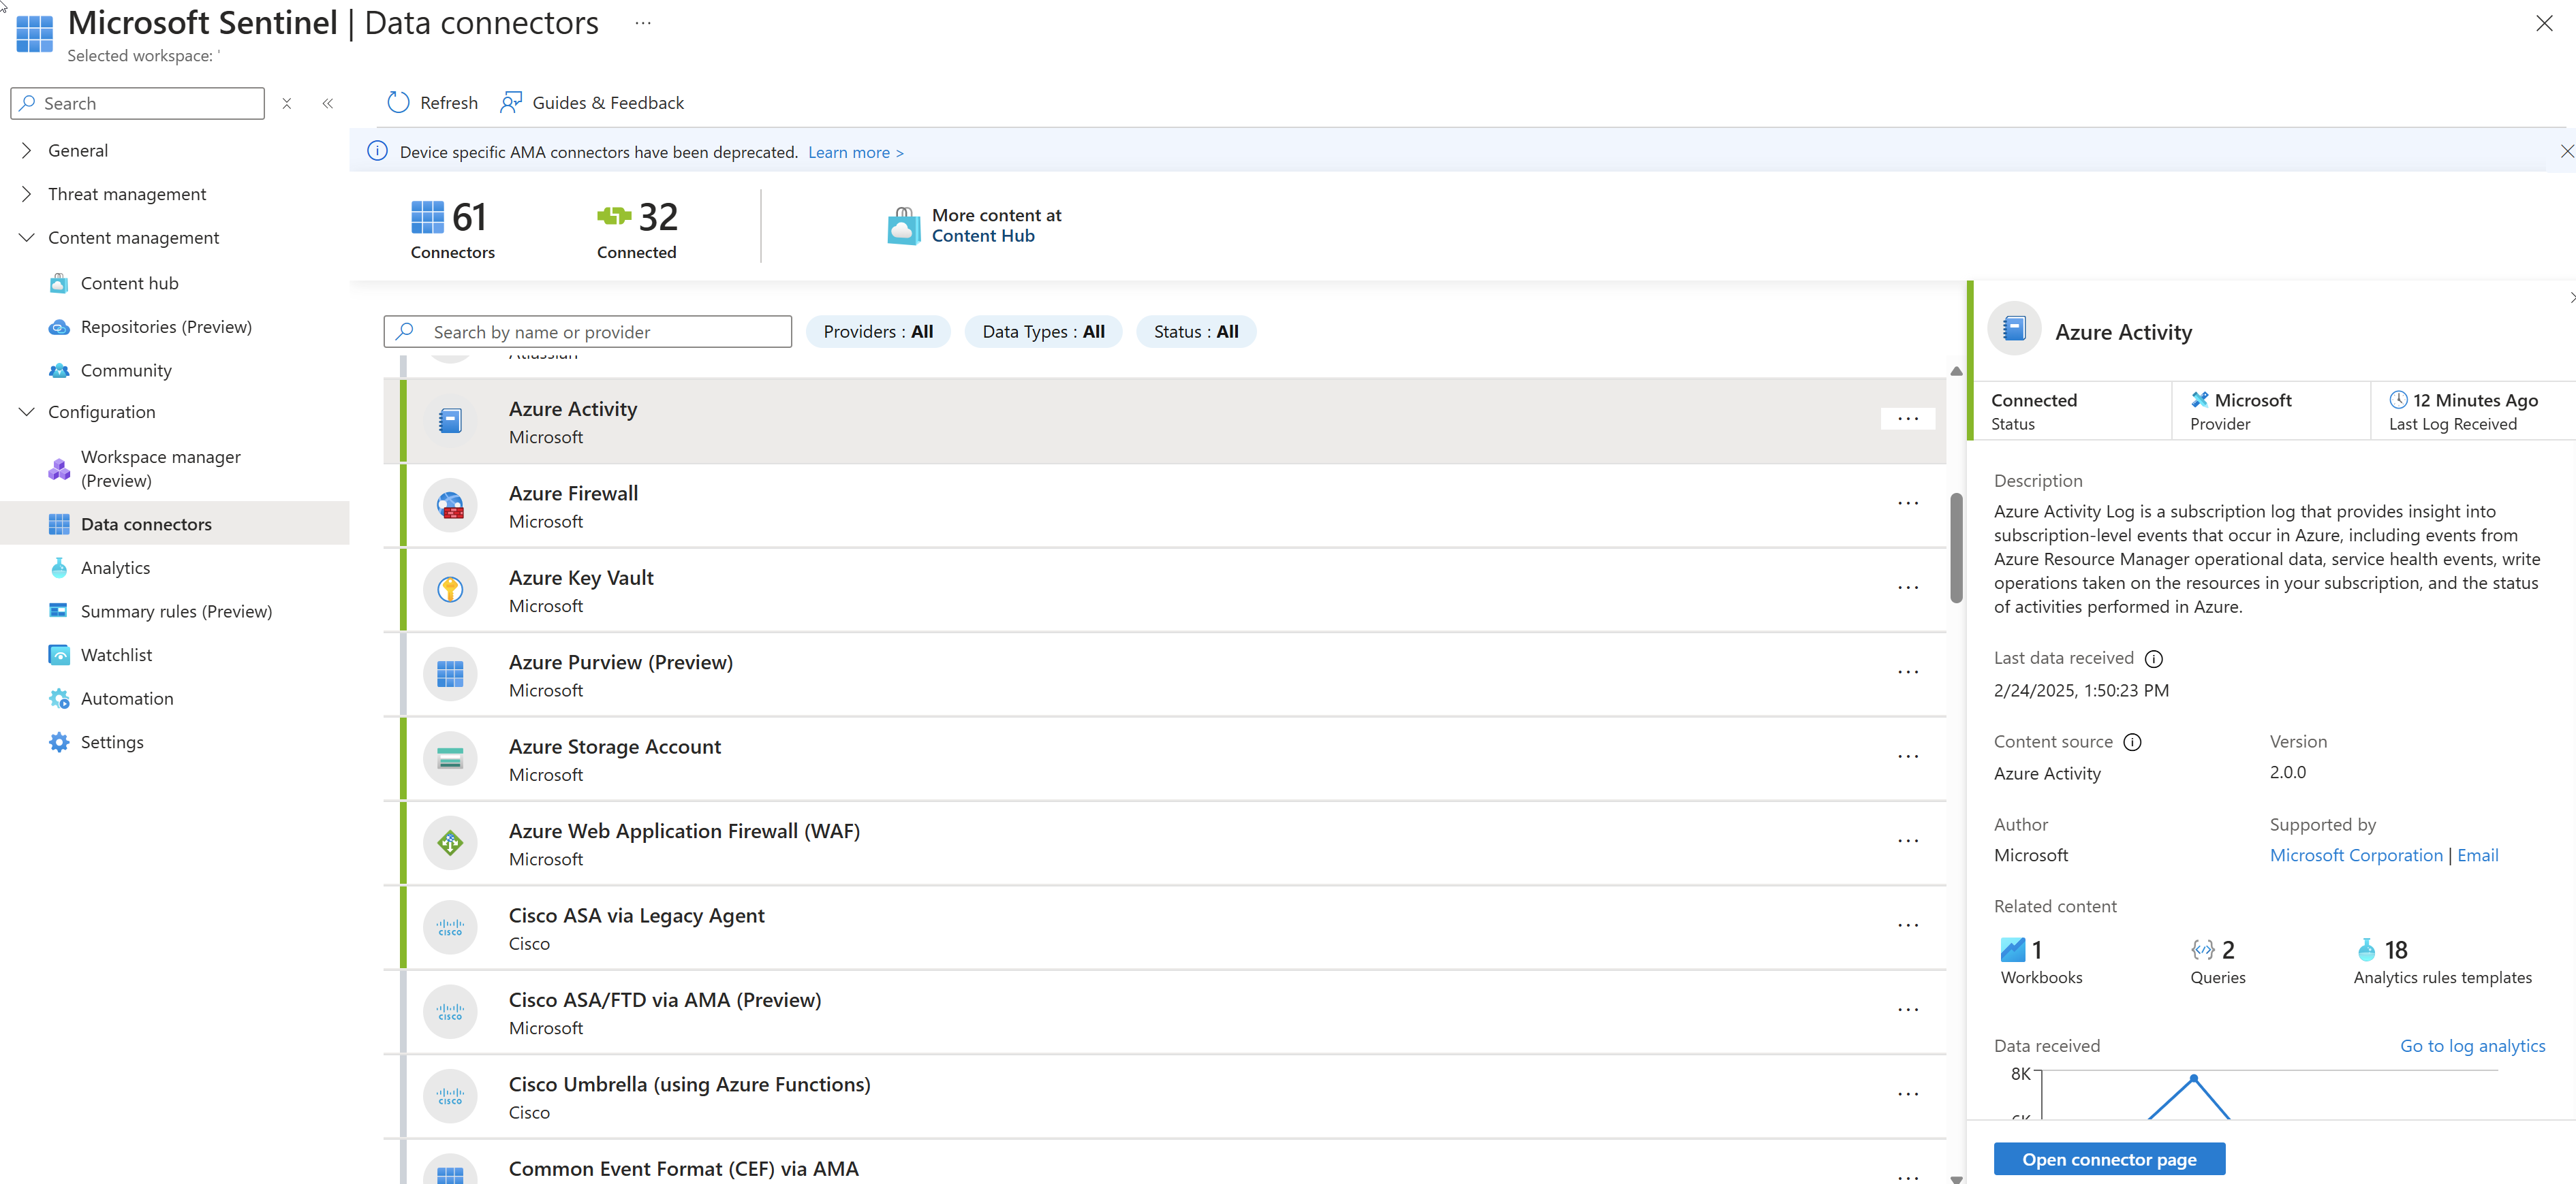Click the Analytics flask icon
Screen dimensions: 2576x1184
point(59,568)
